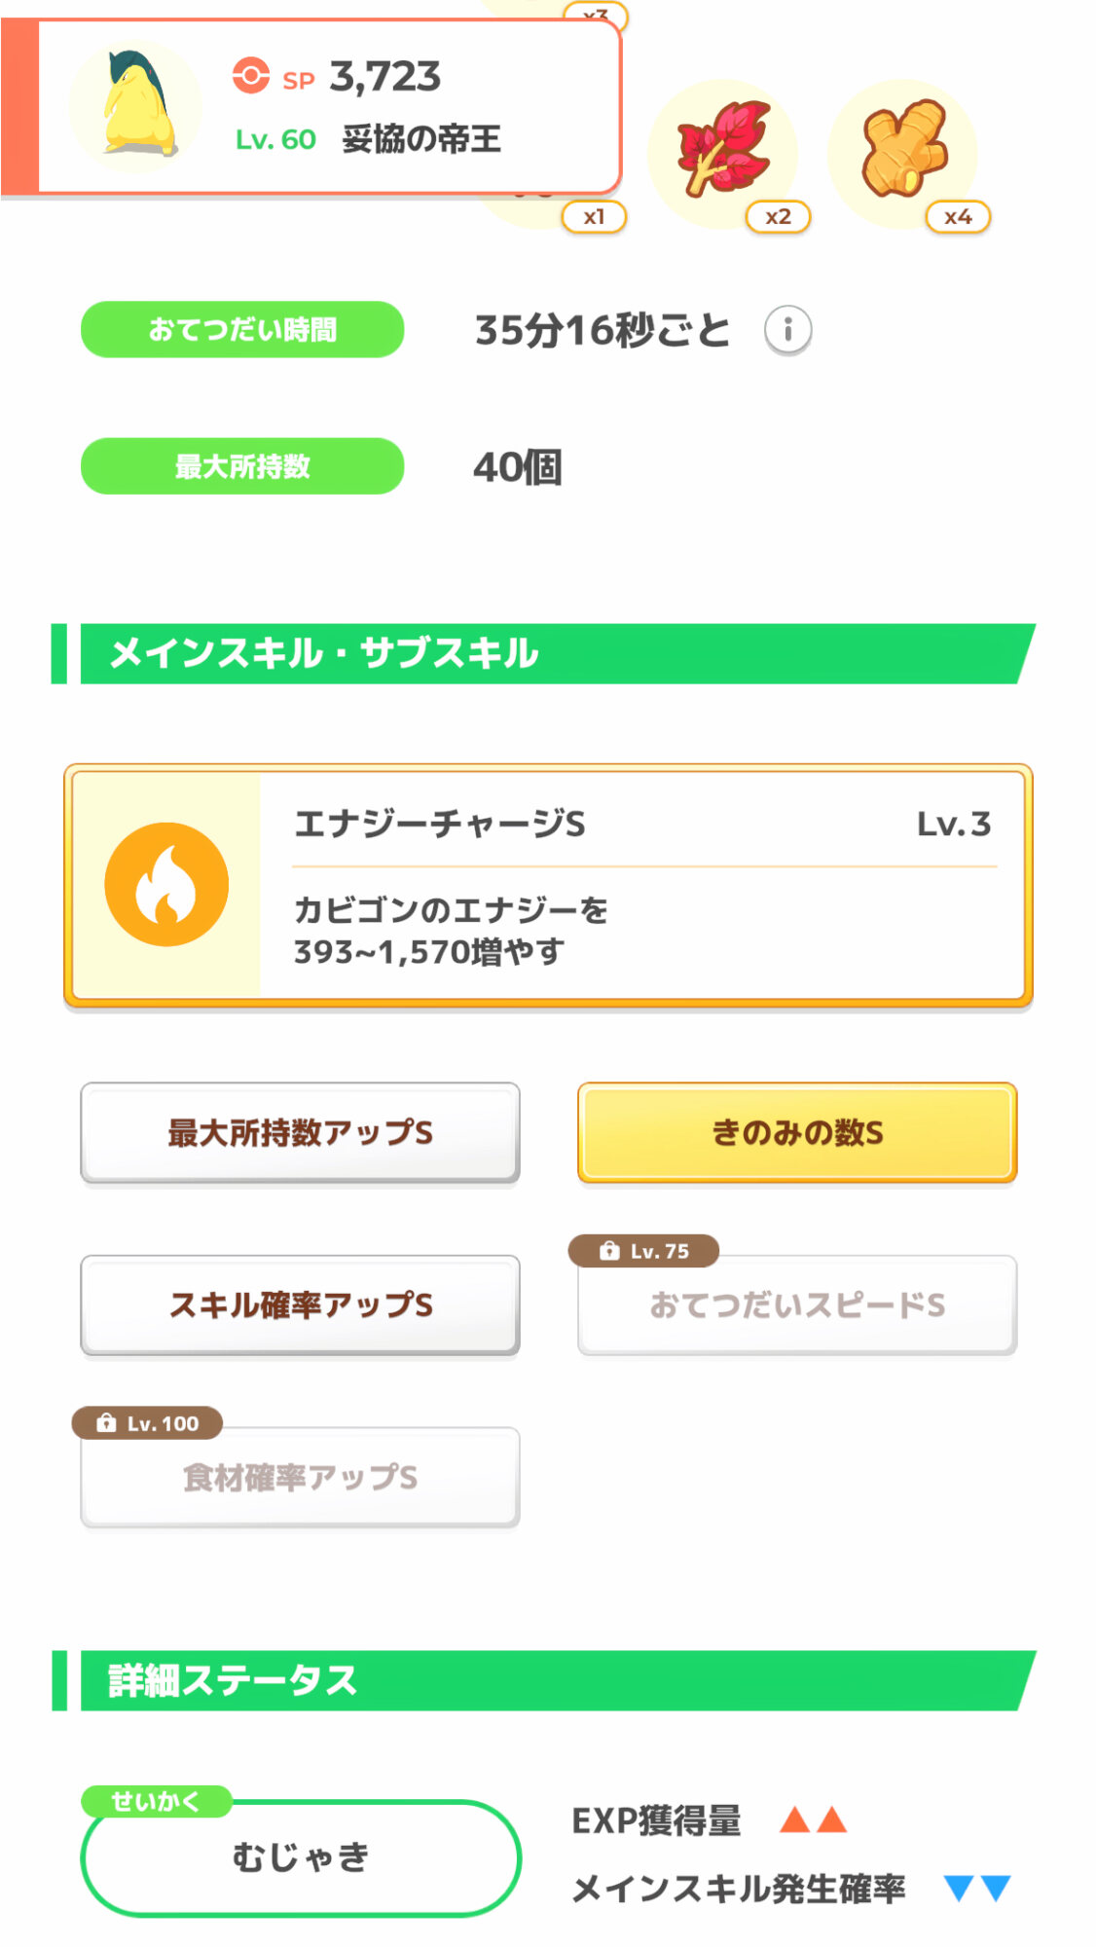Tap the Pokéball SP icon

click(250, 76)
